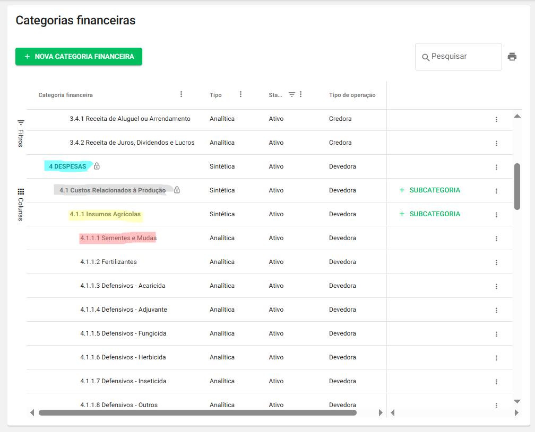This screenshot has height=432, width=535.
Task: Open row menu for Defensivos - Herbicida
Action: click(x=496, y=358)
